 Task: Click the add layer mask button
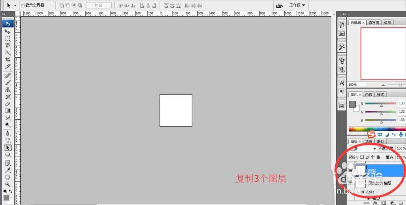click(384, 203)
